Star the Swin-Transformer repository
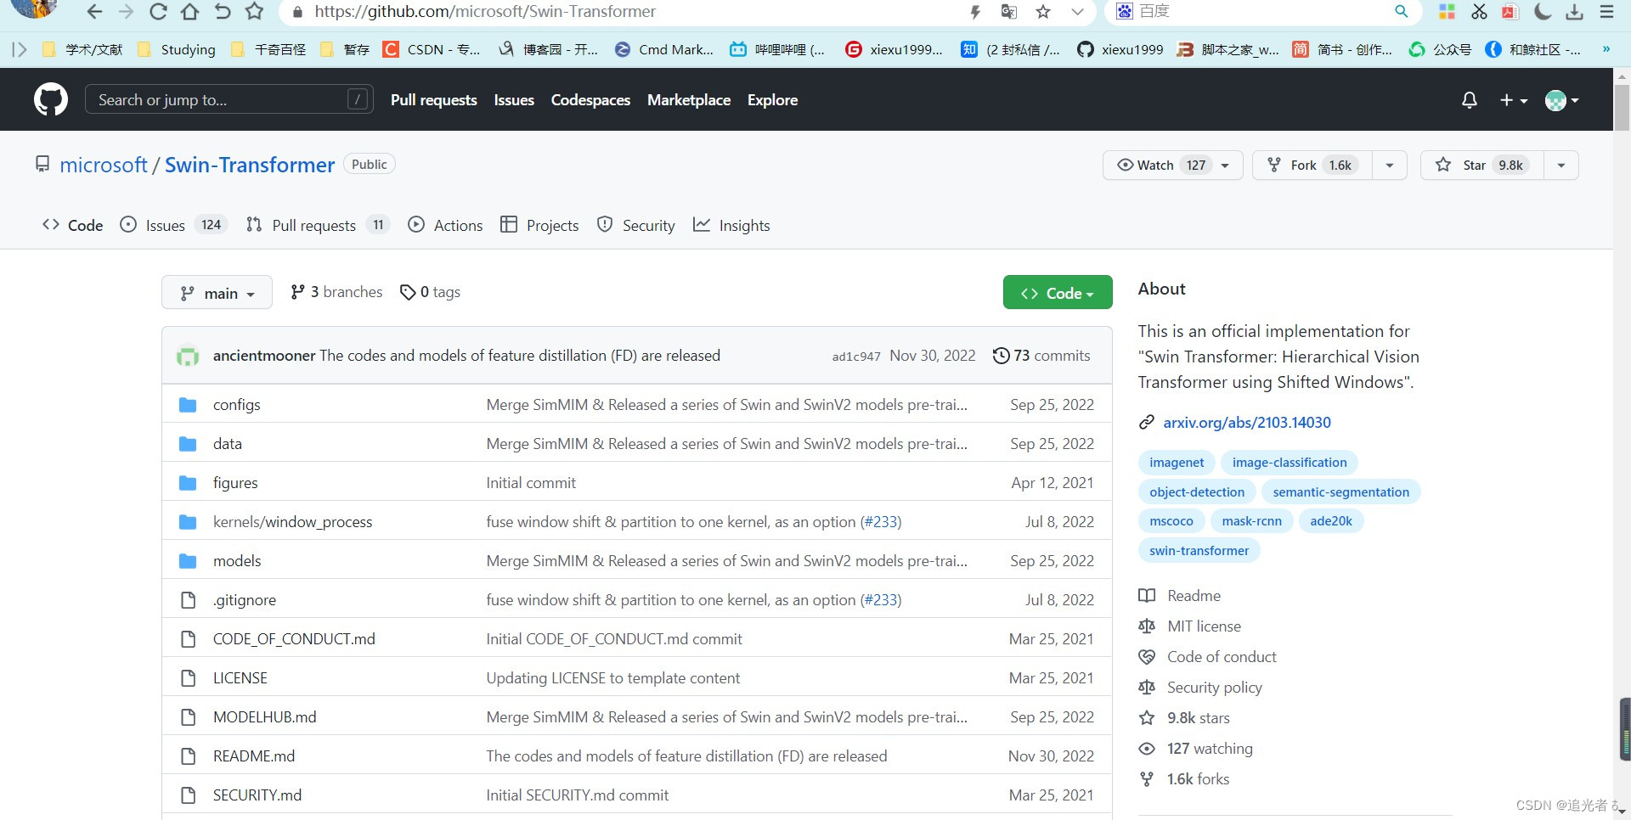 click(x=1482, y=165)
